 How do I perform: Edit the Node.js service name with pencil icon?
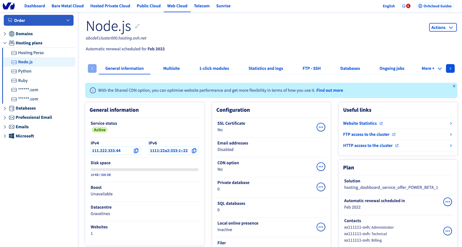(x=137, y=26)
